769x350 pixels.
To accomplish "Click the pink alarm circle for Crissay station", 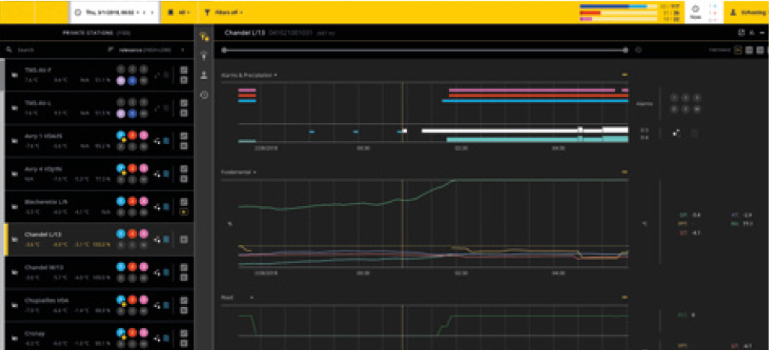I will [x=143, y=334].
